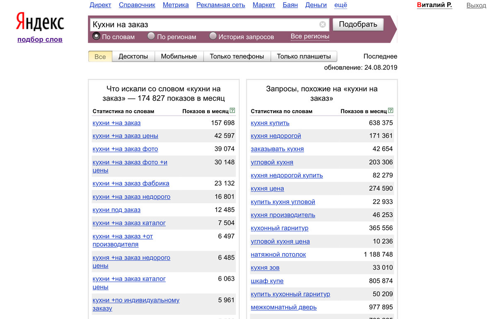This screenshot has width=497, height=319.
Task: Open the 'Рекламная сеть' top menu link
Action: pyautogui.click(x=221, y=5)
